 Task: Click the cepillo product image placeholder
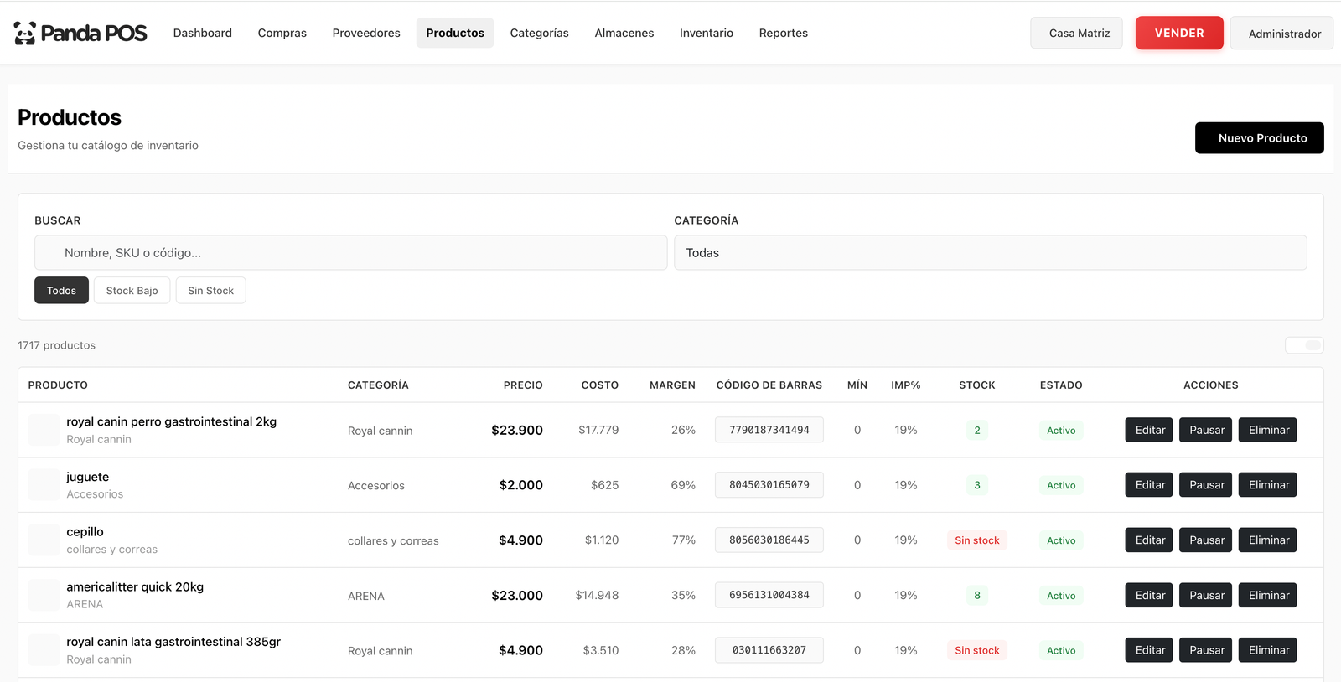(x=44, y=540)
